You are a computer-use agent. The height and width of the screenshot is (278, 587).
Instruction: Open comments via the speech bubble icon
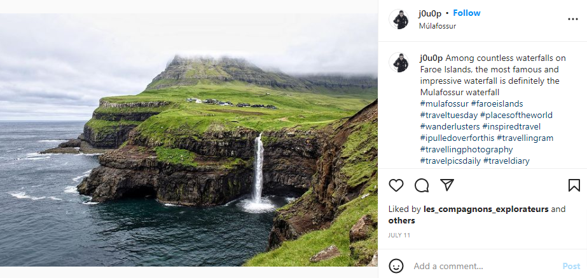point(422,185)
